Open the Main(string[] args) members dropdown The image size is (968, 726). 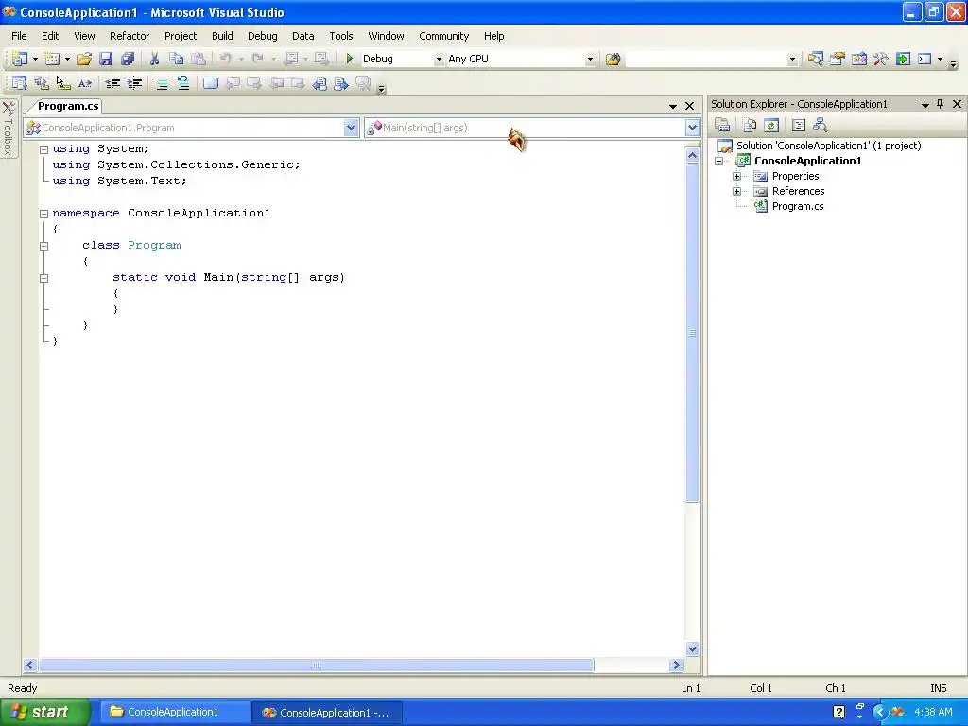click(x=692, y=128)
